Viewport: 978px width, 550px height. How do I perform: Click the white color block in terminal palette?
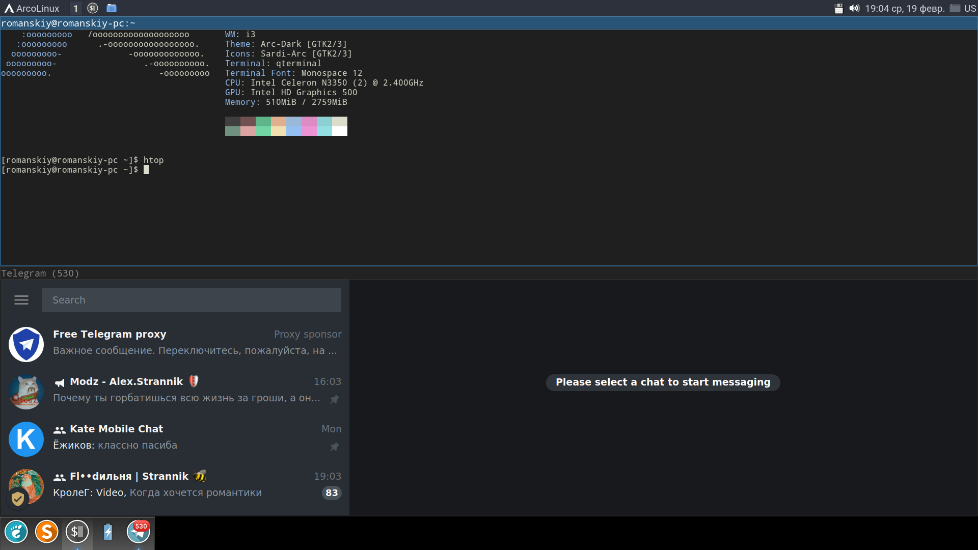340,131
